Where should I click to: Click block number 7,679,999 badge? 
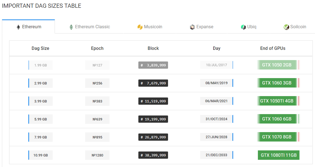tap(153, 83)
